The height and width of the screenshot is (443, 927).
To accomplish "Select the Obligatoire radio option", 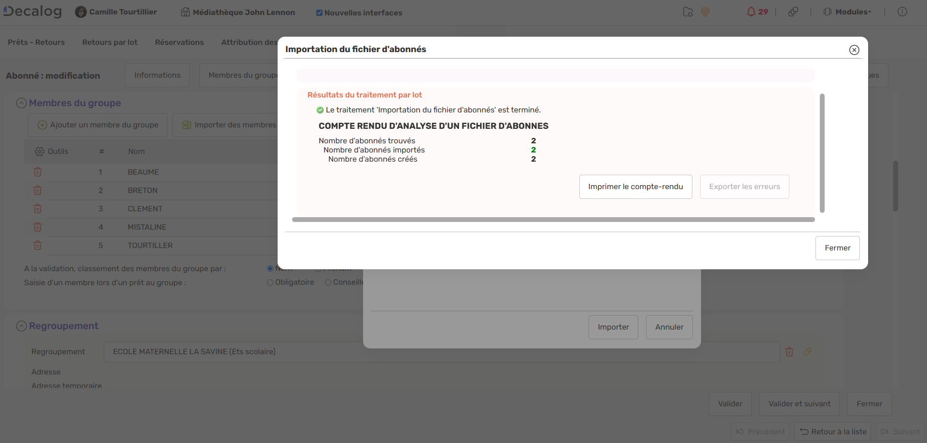I will click(x=270, y=283).
